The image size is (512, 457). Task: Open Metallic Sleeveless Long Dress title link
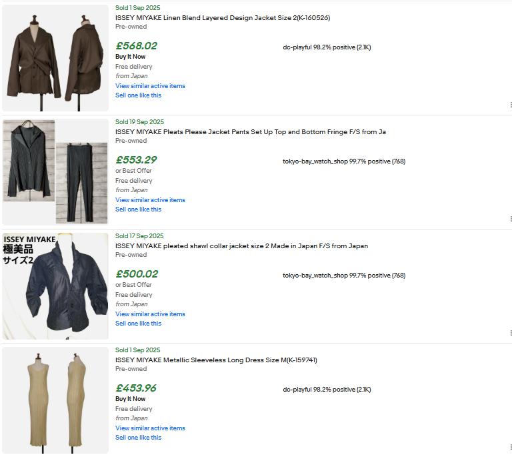click(x=216, y=360)
